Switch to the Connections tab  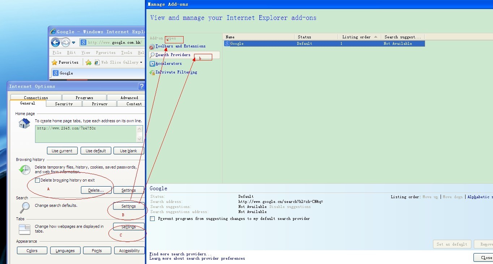[x=36, y=98]
